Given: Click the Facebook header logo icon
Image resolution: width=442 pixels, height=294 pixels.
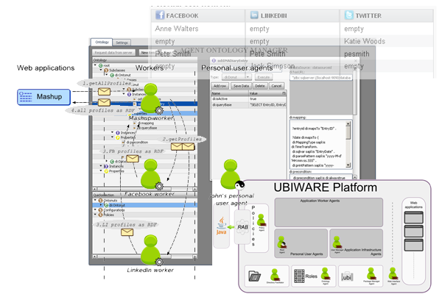Looking at the screenshot, I should tap(158, 14).
